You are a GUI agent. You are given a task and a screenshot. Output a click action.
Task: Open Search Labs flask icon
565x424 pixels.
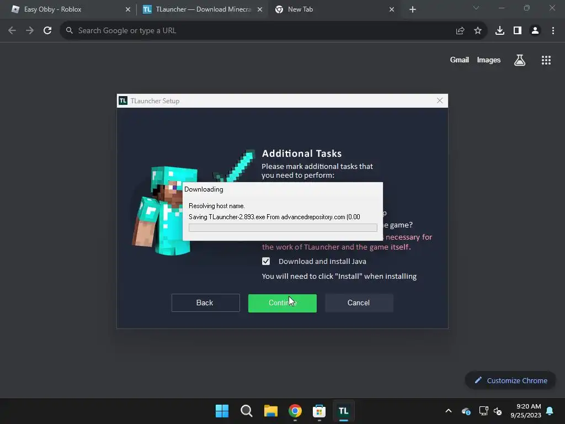(x=520, y=60)
